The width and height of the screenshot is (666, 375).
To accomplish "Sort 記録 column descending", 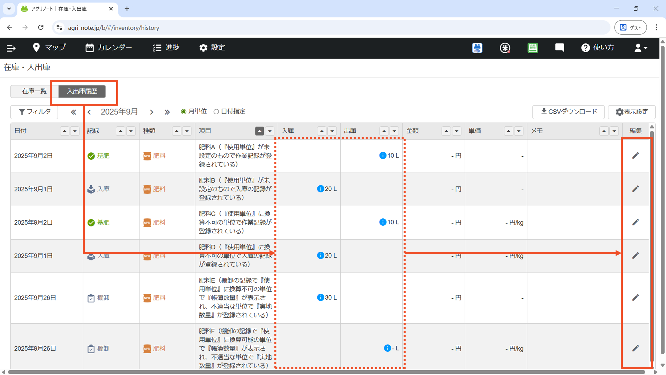I will (131, 131).
